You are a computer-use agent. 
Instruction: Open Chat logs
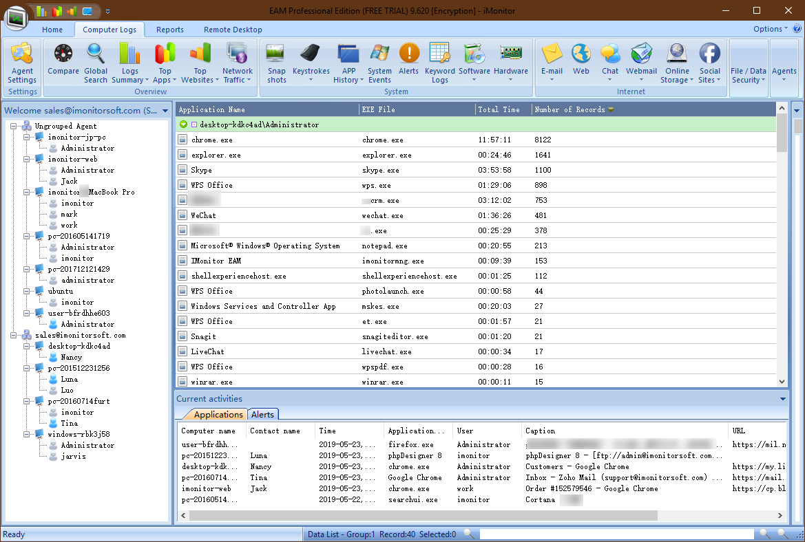tap(610, 62)
